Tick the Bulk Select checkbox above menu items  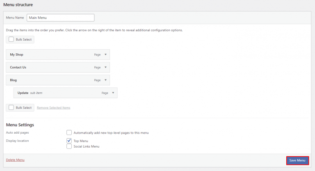[x=11, y=39]
